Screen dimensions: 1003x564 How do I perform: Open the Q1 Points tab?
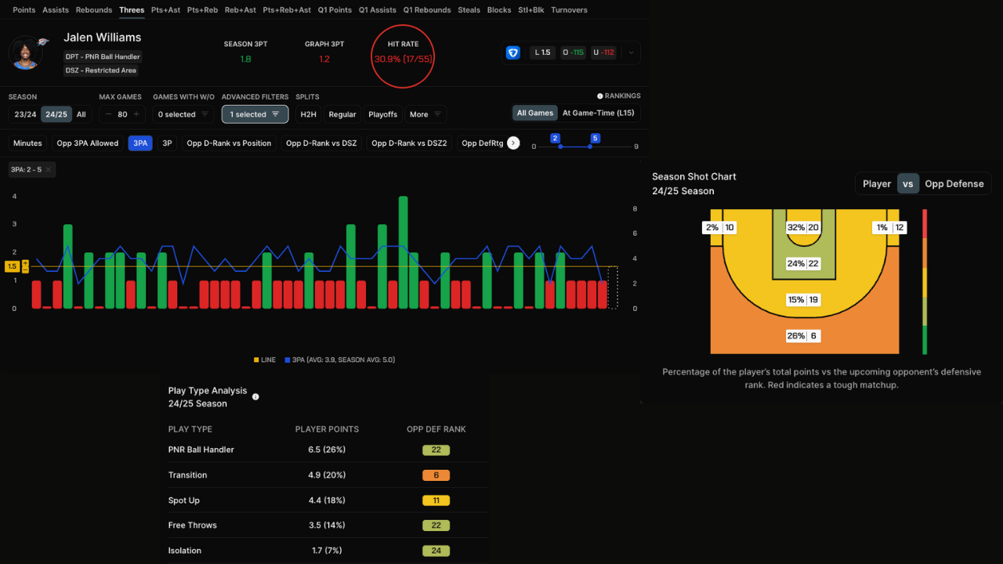pos(335,10)
